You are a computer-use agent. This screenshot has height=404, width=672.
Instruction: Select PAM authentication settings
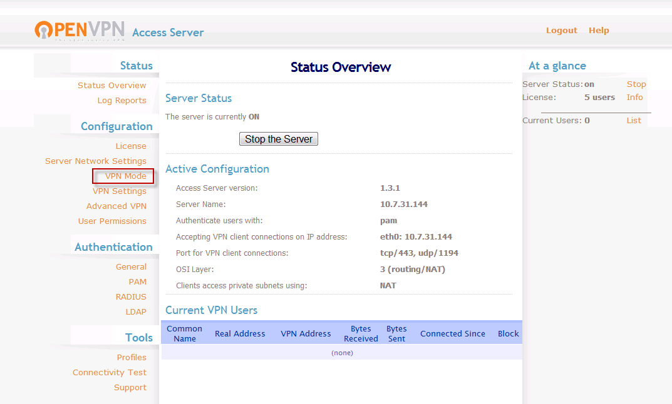(137, 281)
